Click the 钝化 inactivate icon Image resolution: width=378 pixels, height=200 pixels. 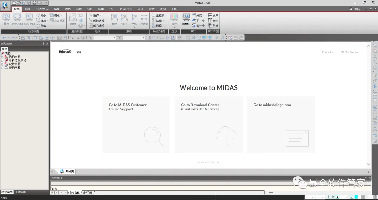click(x=124, y=19)
